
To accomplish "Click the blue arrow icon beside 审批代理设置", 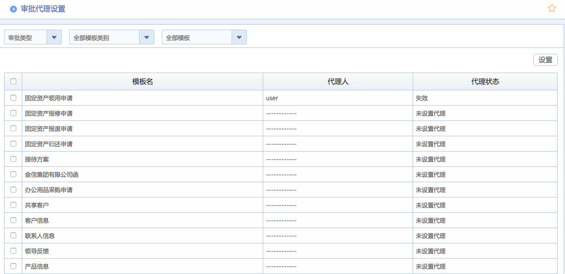I will [13, 9].
